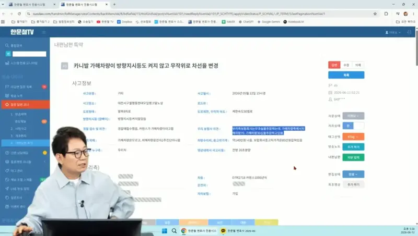Click the sidebar search input field
418x236 pixels.
coord(29,54)
